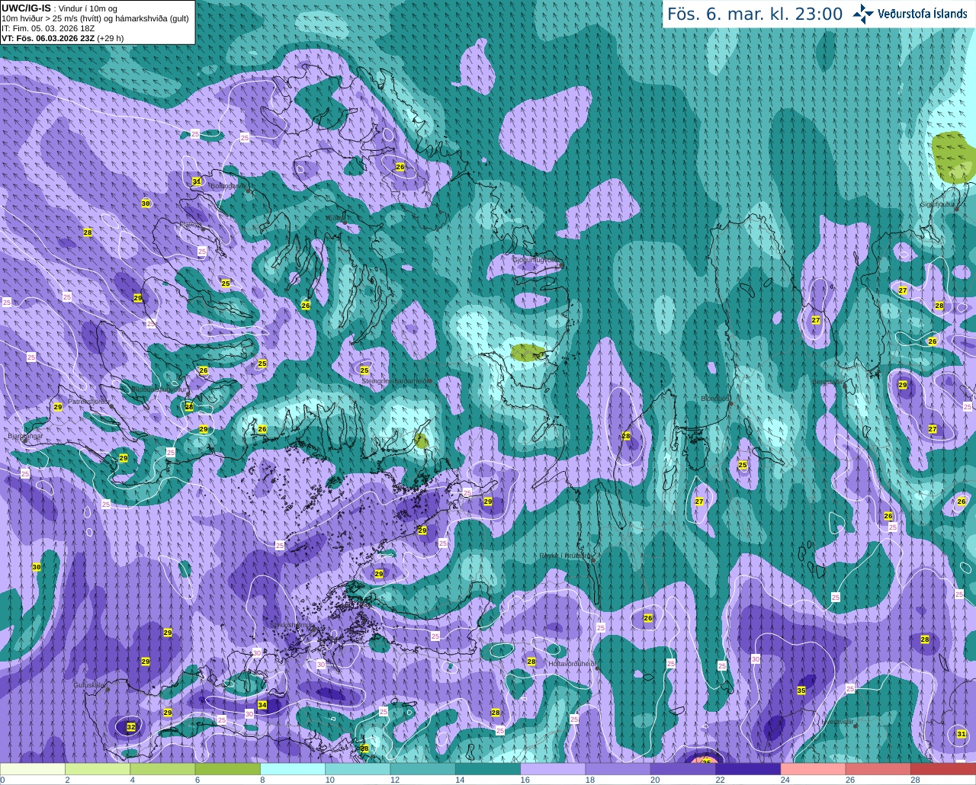Click the VT: Fös. 06.03.2026 23Z valid-time line
Viewport: 976px width, 785px height.
coord(63,37)
